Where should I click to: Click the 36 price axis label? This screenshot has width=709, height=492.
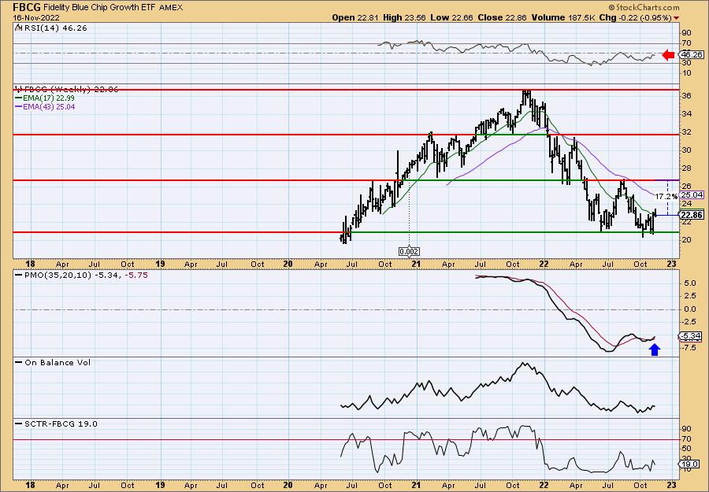point(687,96)
